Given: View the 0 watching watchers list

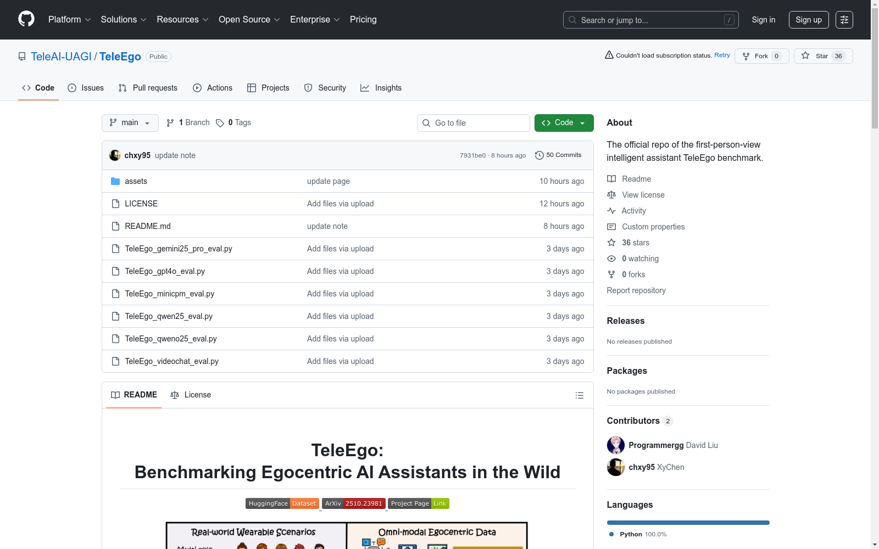Looking at the screenshot, I should 633,259.
